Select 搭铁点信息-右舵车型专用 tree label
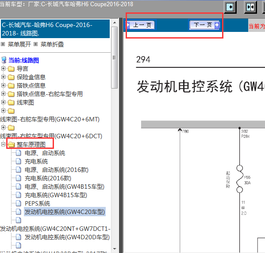Image resolution: width=265 pixels, height=253 pixels. 50,94
